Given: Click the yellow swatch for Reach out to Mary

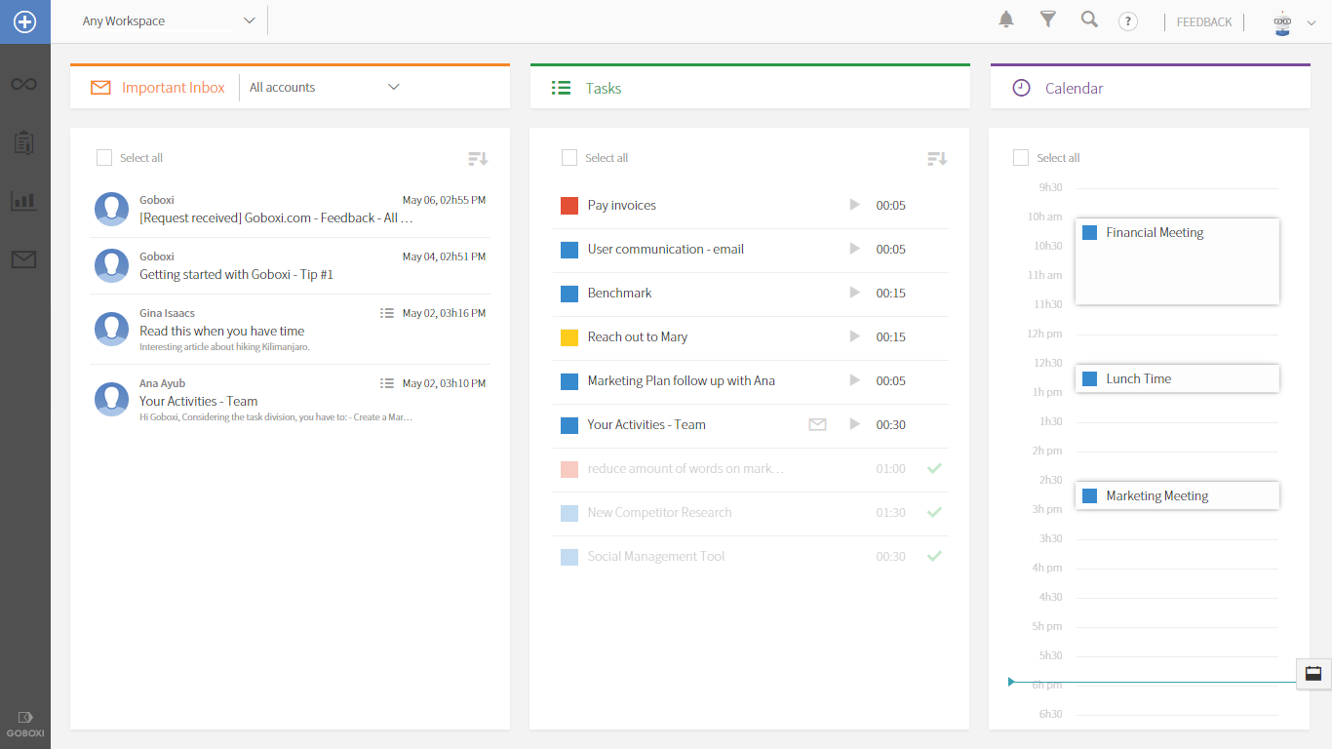Looking at the screenshot, I should (x=569, y=337).
